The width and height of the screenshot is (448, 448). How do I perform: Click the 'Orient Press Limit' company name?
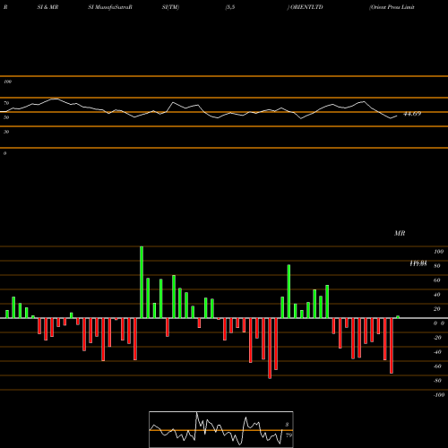click(x=392, y=7)
